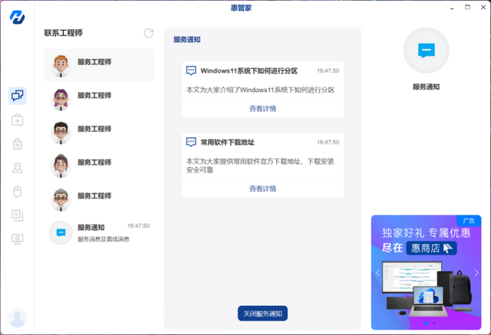The image size is (491, 335).
Task: Select the brown-haired bun 服务工程师 contact
Action: coord(99,166)
